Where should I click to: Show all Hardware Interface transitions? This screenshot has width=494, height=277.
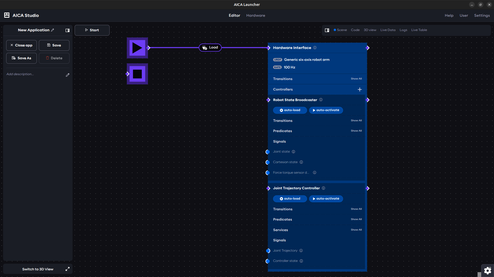pyautogui.click(x=356, y=79)
